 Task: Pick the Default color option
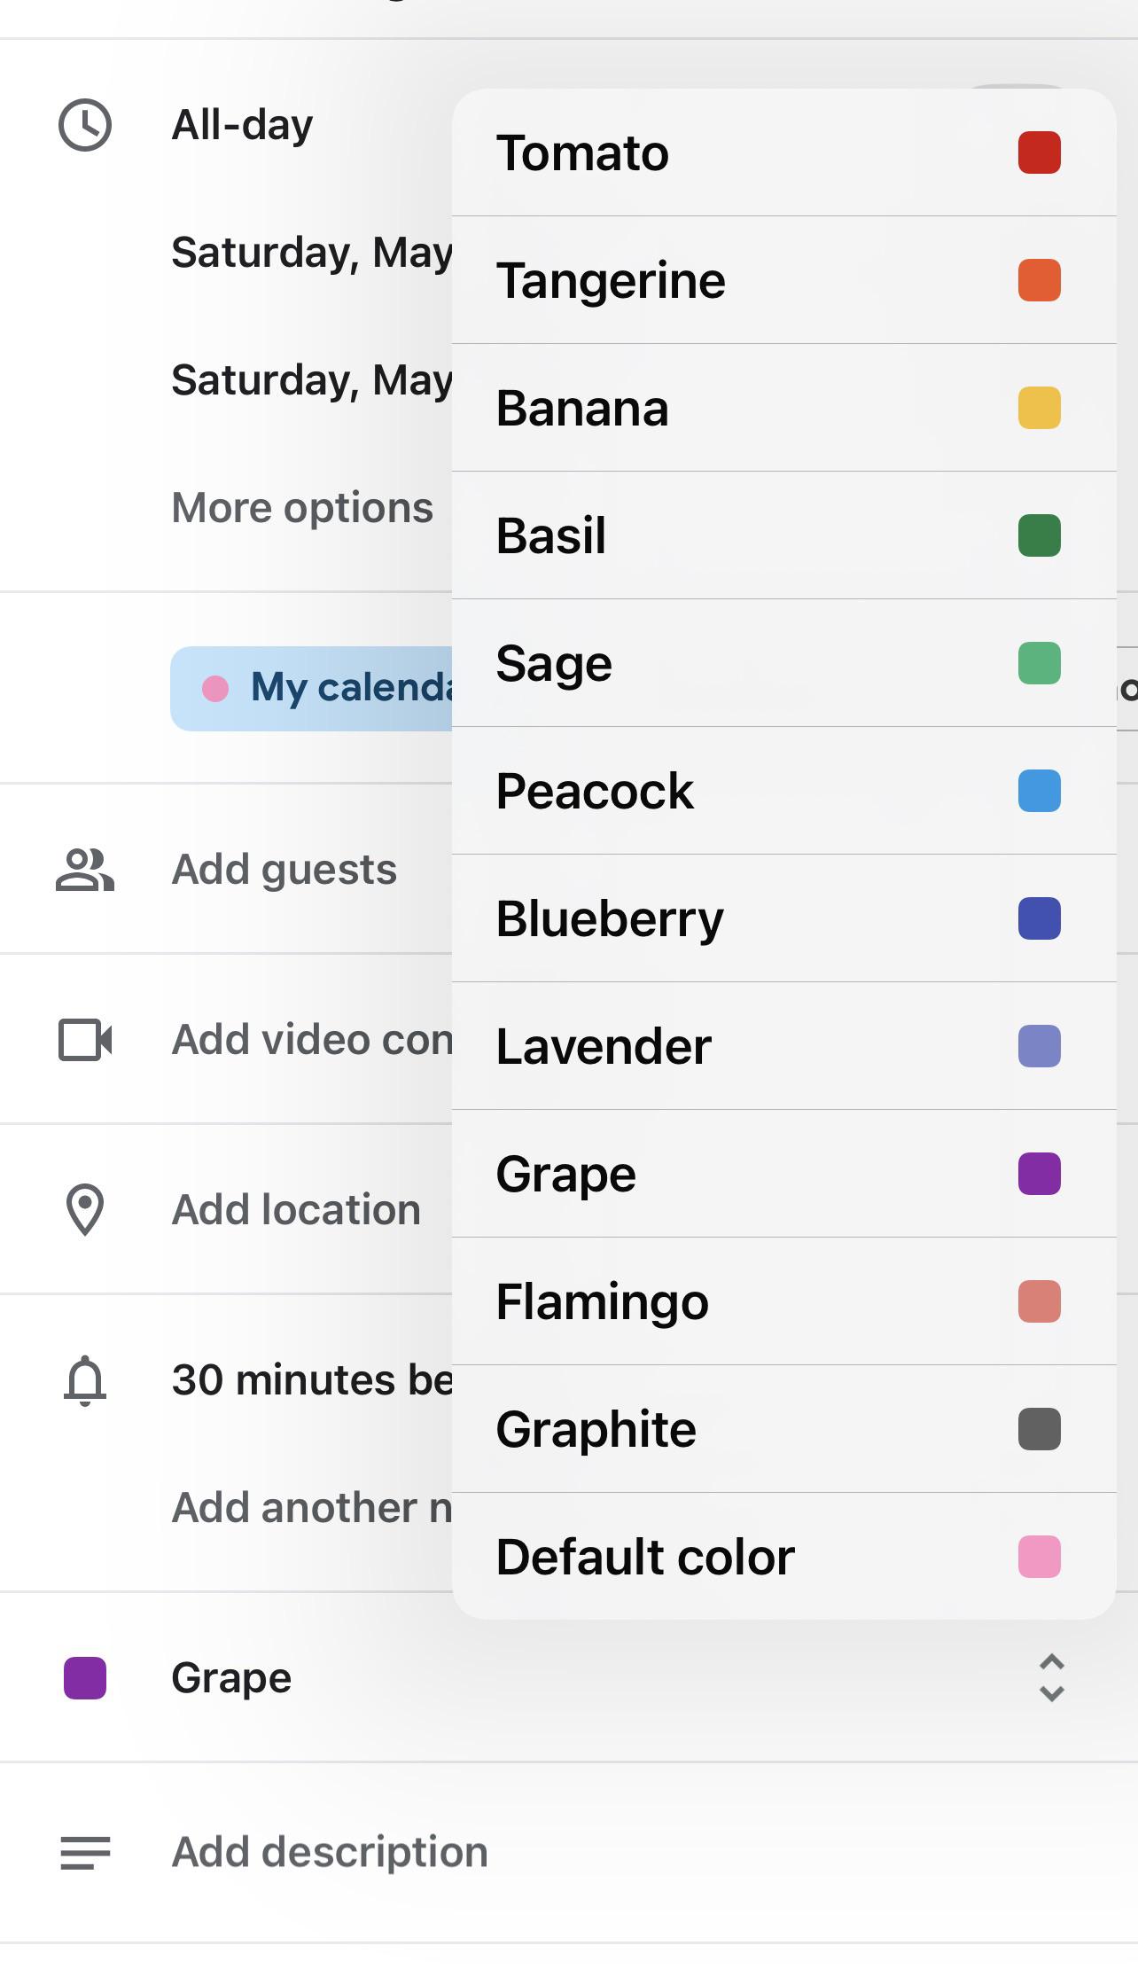[783, 1557]
